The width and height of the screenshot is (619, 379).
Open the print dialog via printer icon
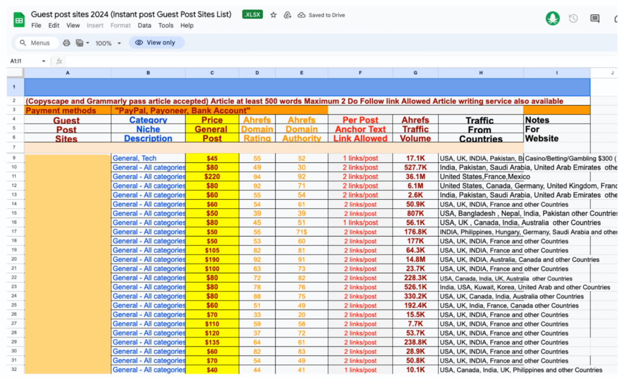pyautogui.click(x=66, y=43)
